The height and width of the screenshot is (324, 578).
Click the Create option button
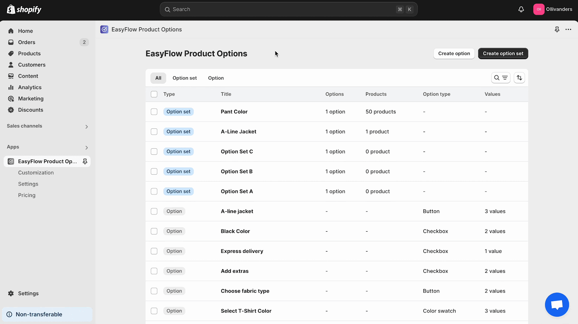(454, 53)
